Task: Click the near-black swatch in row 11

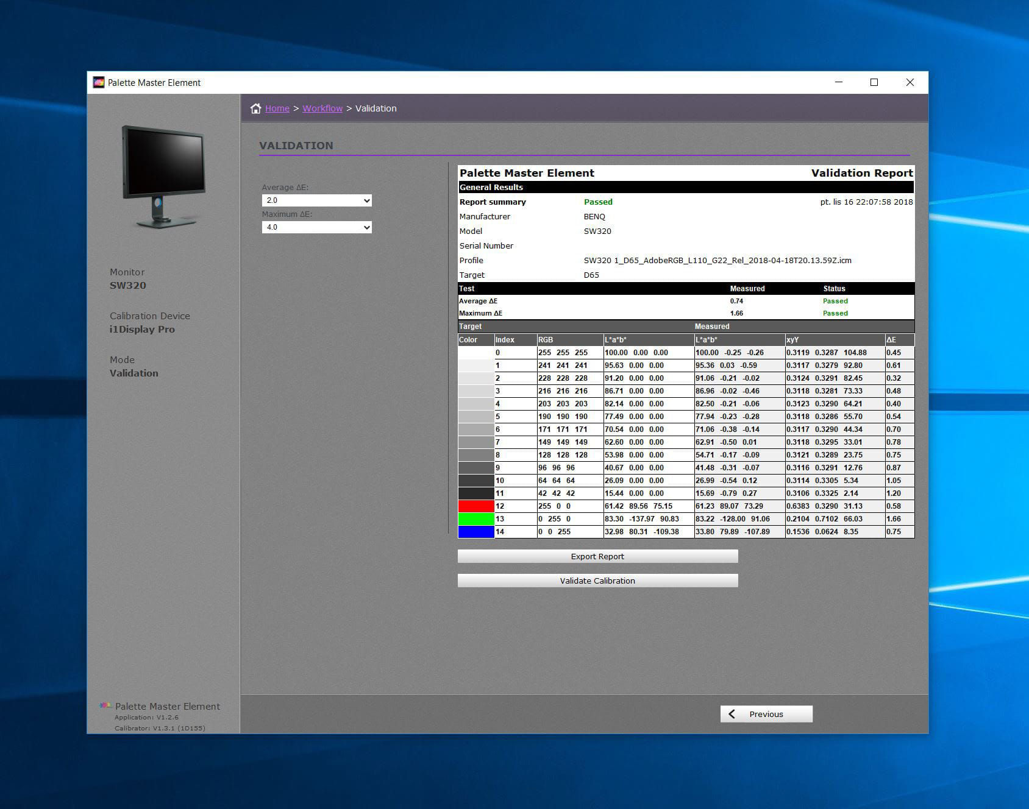Action: (x=475, y=493)
